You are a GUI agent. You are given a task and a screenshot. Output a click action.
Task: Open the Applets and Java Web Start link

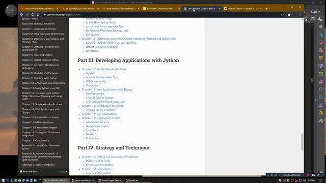coord(102,77)
